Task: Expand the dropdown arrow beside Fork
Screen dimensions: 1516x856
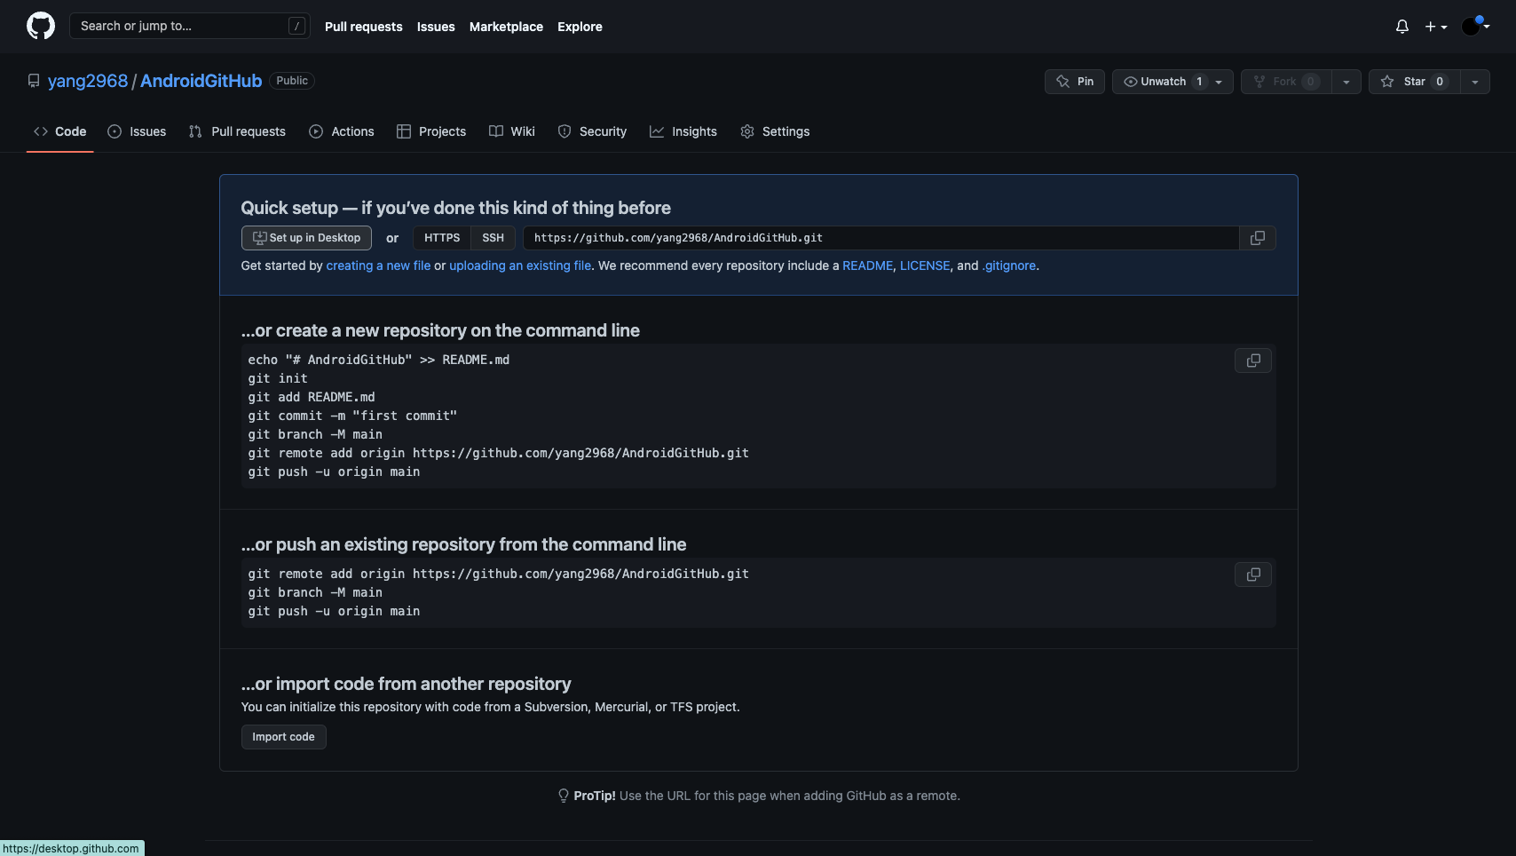Action: pyautogui.click(x=1346, y=82)
